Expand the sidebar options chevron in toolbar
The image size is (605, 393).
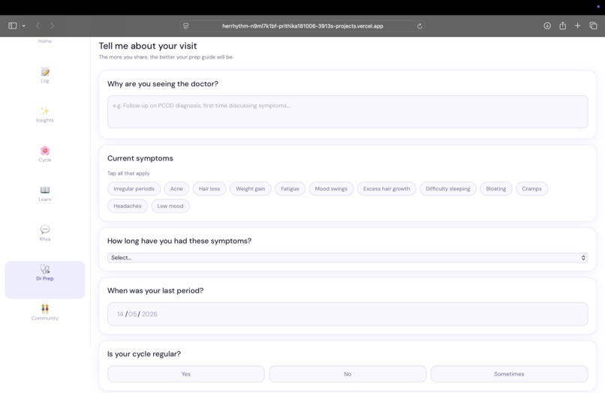point(23,26)
